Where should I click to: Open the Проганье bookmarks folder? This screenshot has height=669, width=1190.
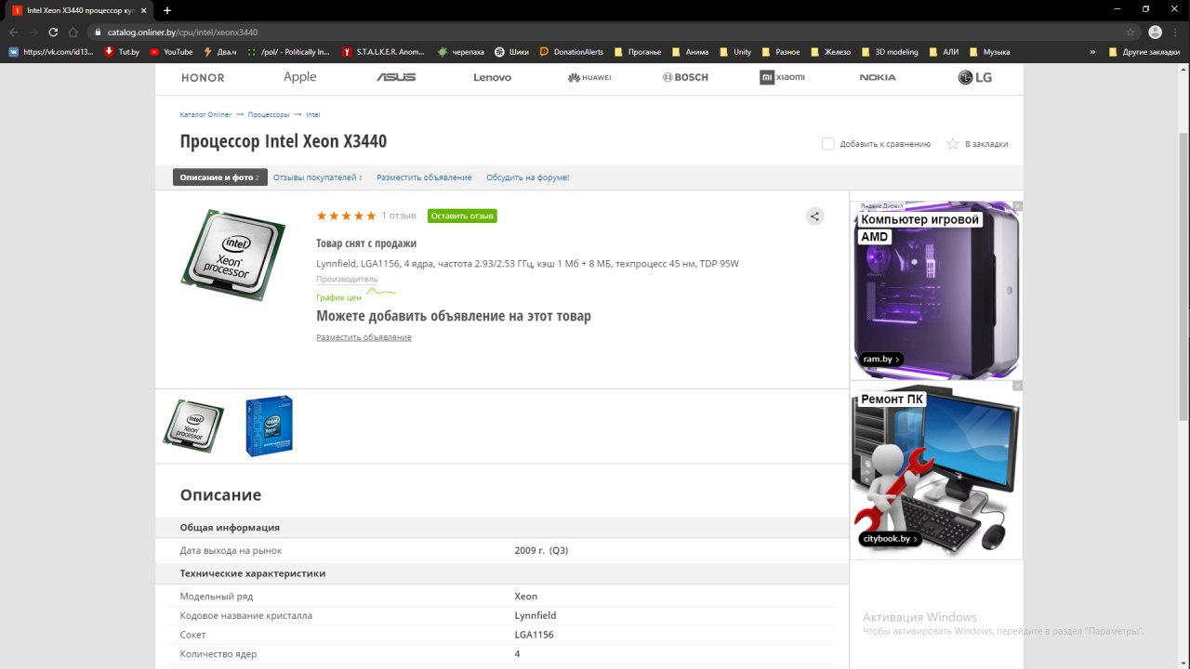pyautogui.click(x=639, y=52)
